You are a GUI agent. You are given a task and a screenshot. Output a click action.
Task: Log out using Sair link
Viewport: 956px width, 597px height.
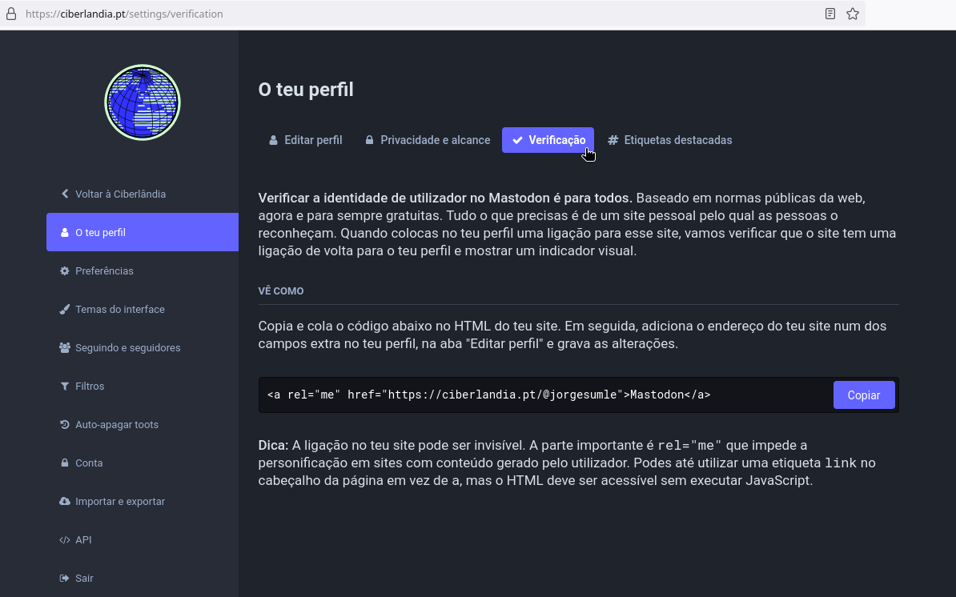(x=84, y=579)
